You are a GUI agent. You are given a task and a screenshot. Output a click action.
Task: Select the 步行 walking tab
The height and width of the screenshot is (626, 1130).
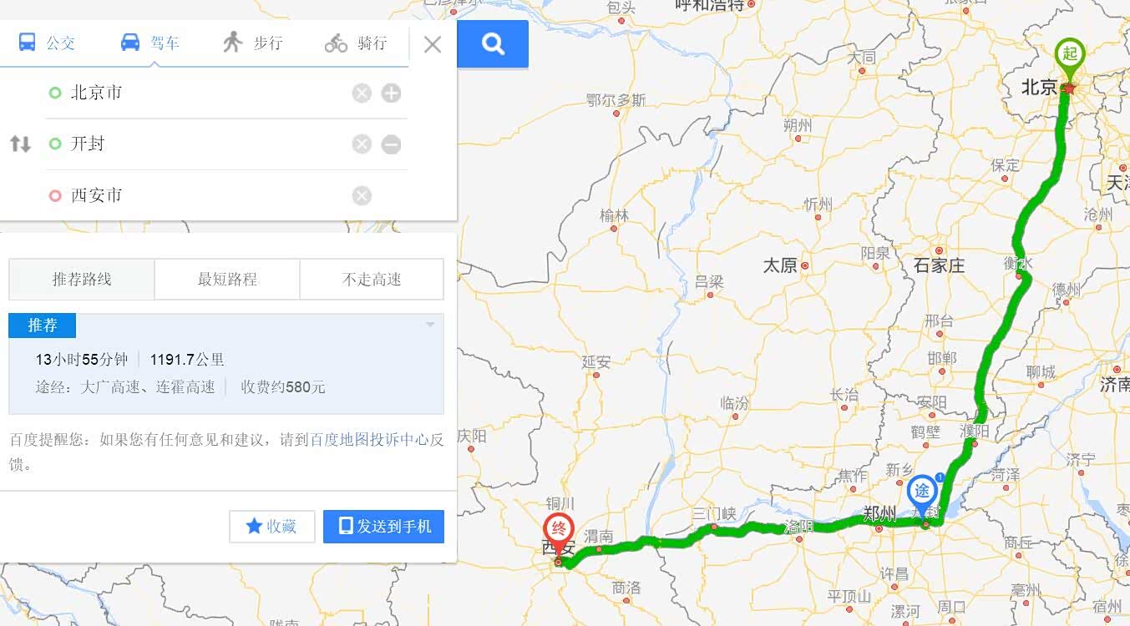tap(253, 43)
